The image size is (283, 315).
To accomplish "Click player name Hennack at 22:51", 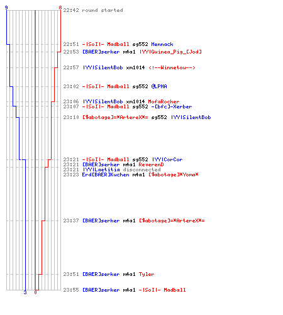I will (x=162, y=44).
